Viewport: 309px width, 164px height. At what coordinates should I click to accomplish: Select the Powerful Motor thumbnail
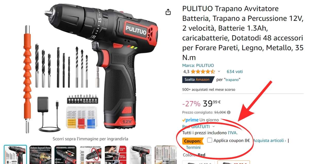pyautogui.click(x=65, y=155)
